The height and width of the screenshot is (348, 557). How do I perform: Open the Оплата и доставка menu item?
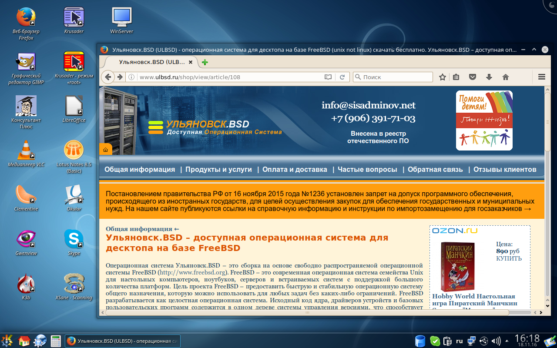pyautogui.click(x=295, y=170)
